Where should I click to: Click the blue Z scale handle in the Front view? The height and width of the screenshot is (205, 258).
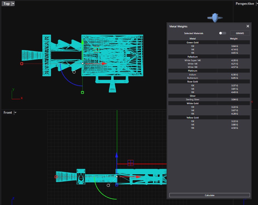tap(117, 185)
